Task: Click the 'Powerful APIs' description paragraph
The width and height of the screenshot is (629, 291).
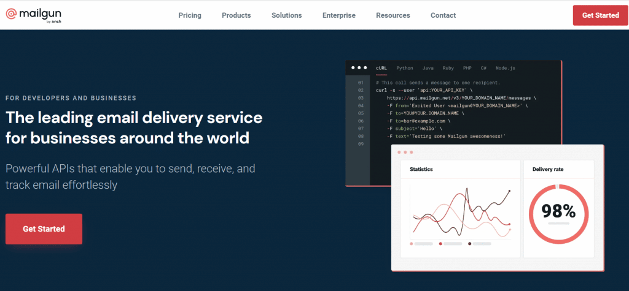Action: (130, 176)
